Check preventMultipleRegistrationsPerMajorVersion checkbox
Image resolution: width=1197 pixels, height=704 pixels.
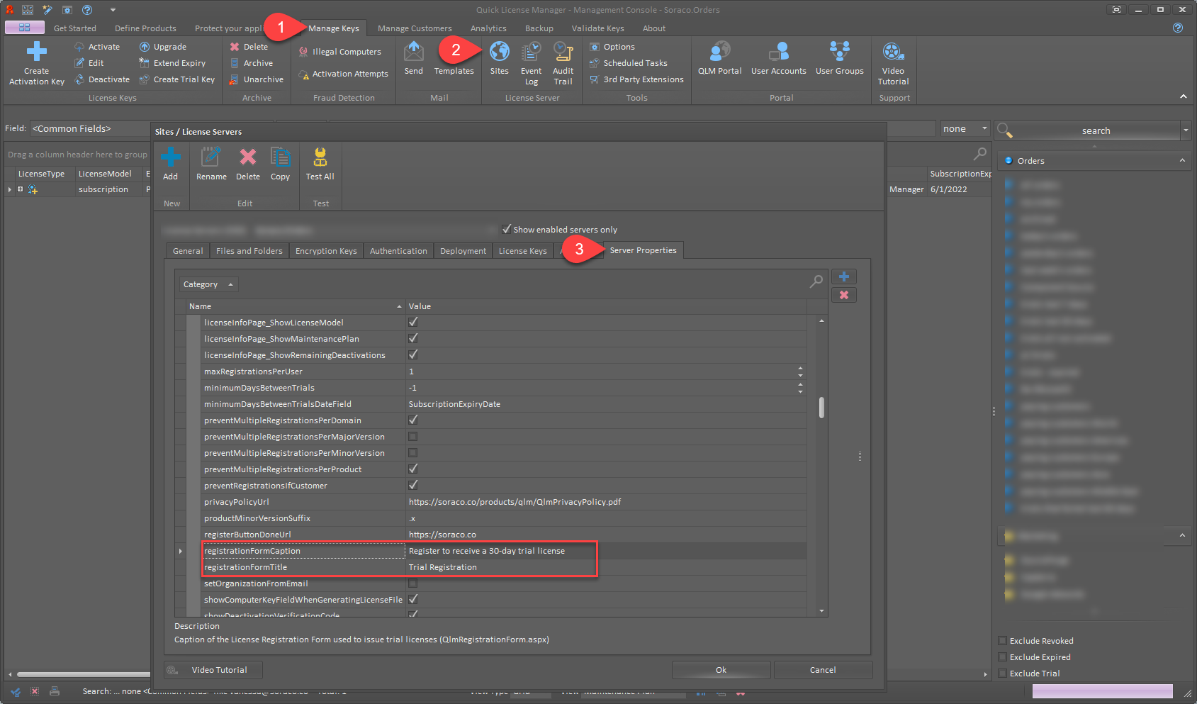point(413,437)
